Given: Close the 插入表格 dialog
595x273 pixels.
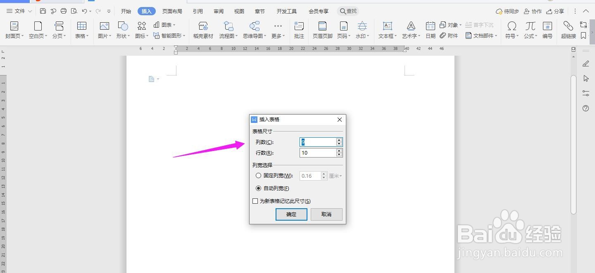Looking at the screenshot, I should point(340,120).
